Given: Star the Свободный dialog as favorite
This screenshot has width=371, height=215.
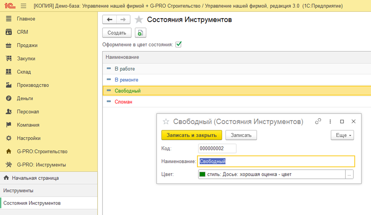Looking at the screenshot, I should point(166,122).
